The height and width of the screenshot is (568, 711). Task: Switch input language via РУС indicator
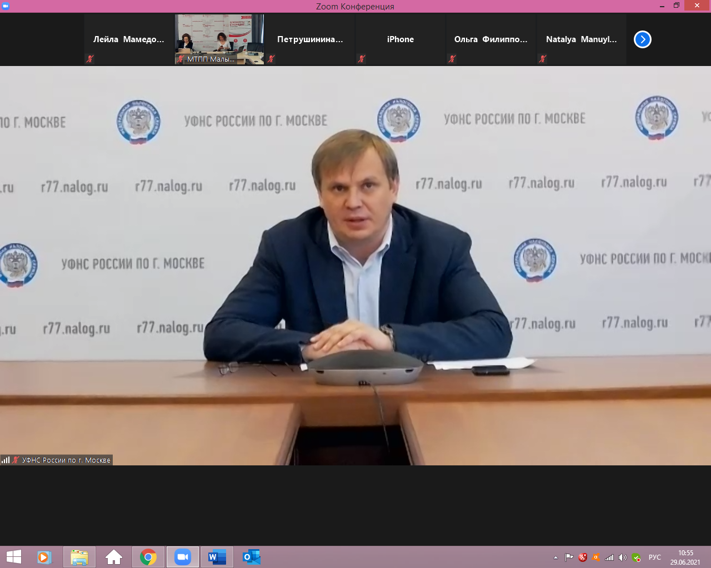(x=655, y=557)
